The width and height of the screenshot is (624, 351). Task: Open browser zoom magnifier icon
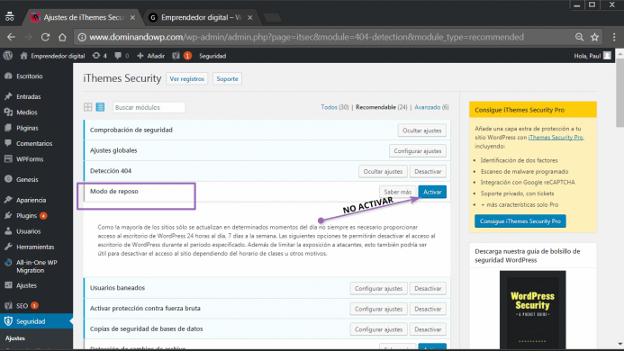[579, 37]
